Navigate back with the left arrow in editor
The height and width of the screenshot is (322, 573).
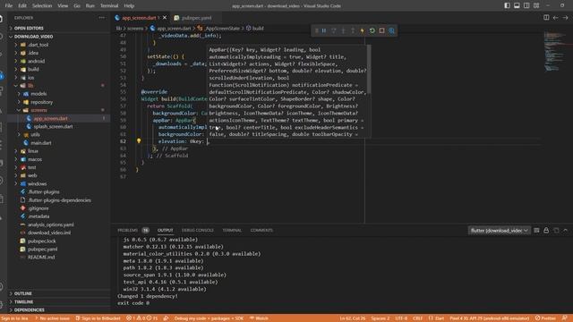[x=555, y=18]
